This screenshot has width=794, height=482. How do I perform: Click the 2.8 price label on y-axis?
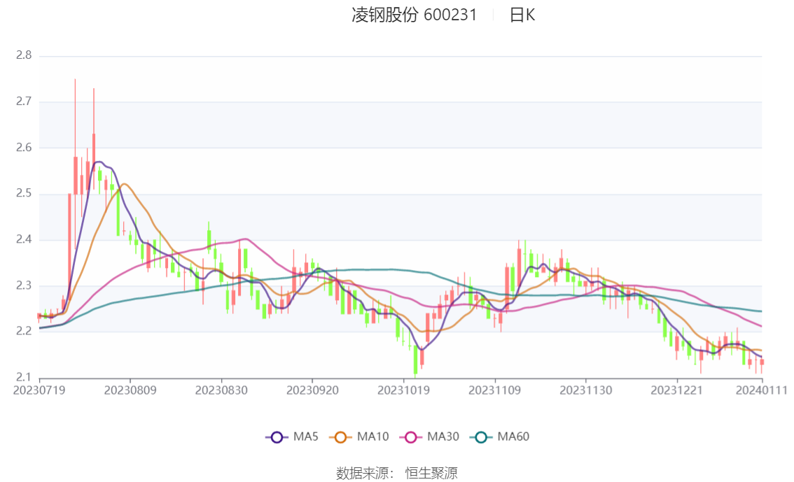tap(24, 55)
